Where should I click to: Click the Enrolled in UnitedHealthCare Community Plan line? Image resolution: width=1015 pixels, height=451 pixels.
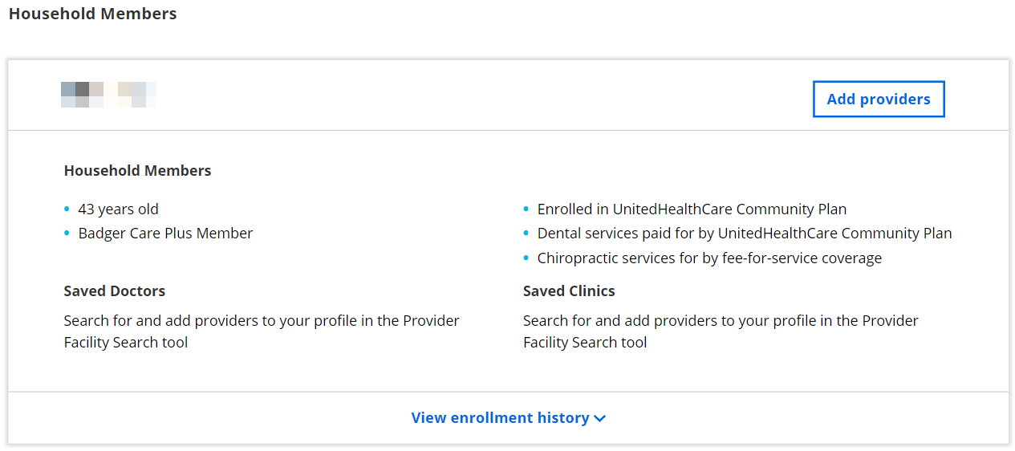tap(692, 209)
